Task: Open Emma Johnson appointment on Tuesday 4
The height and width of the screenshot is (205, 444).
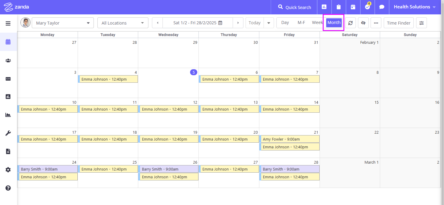Action: click(108, 79)
